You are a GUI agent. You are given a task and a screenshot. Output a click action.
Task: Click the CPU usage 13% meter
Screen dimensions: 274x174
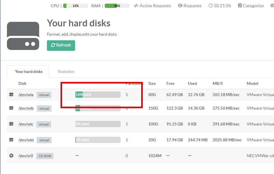tap(75, 6)
